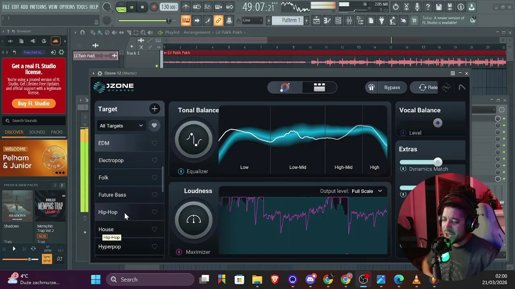Open the All Targets dropdown
This screenshot has height=289, width=515.
pos(121,126)
